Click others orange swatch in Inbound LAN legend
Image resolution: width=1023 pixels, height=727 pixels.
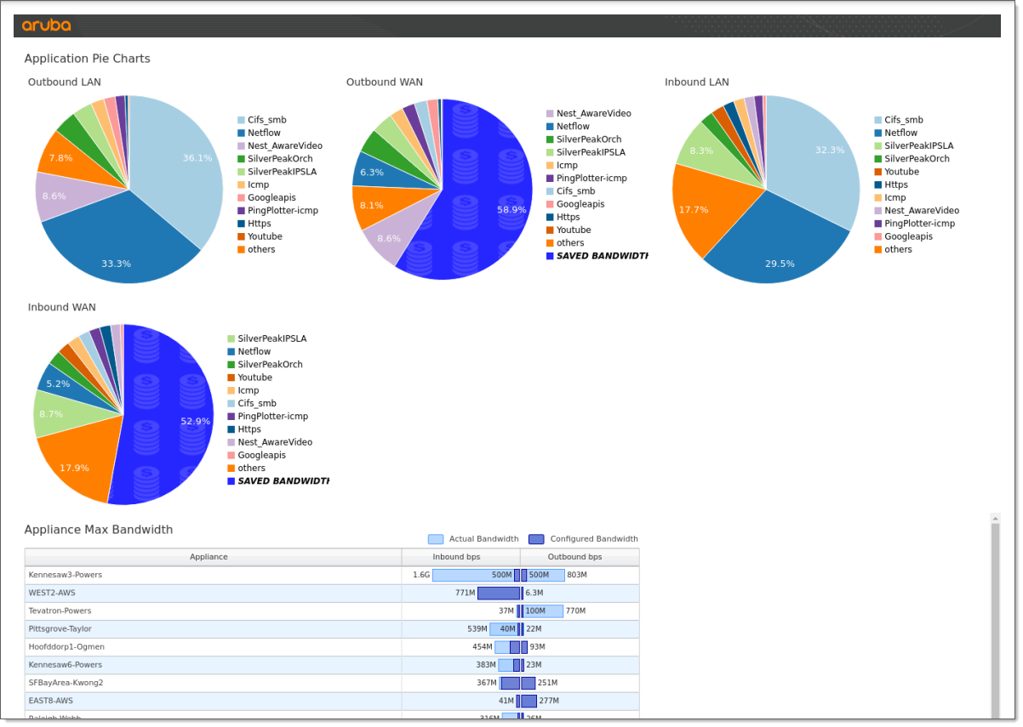click(x=877, y=249)
